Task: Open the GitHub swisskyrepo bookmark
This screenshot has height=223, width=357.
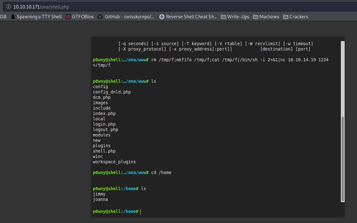Action: pyautogui.click(x=126, y=17)
